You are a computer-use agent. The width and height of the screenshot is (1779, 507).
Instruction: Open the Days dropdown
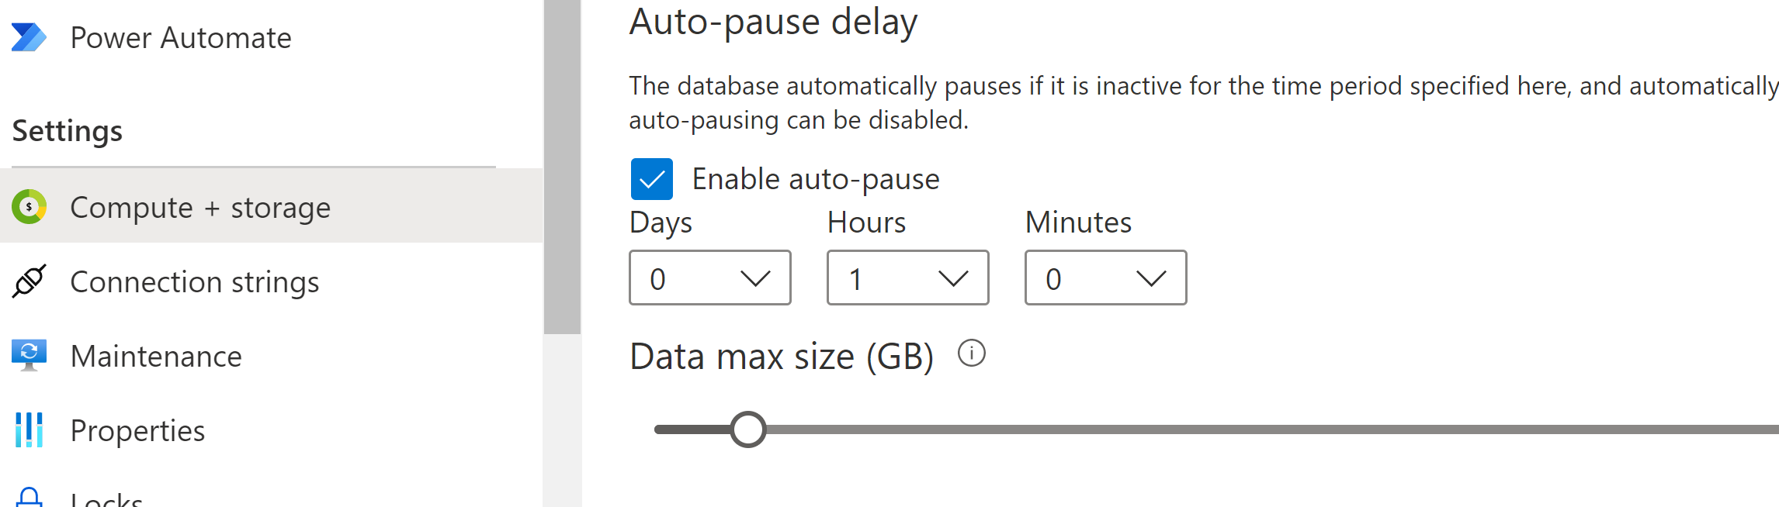pos(710,278)
